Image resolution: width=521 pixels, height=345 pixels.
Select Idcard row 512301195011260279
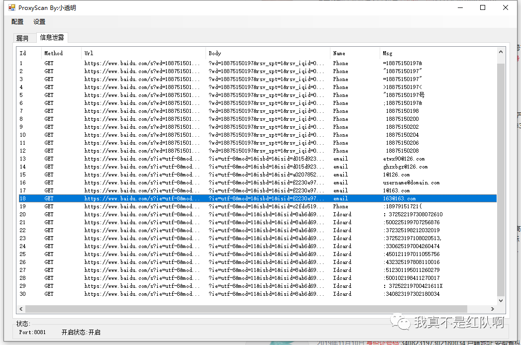click(257, 270)
